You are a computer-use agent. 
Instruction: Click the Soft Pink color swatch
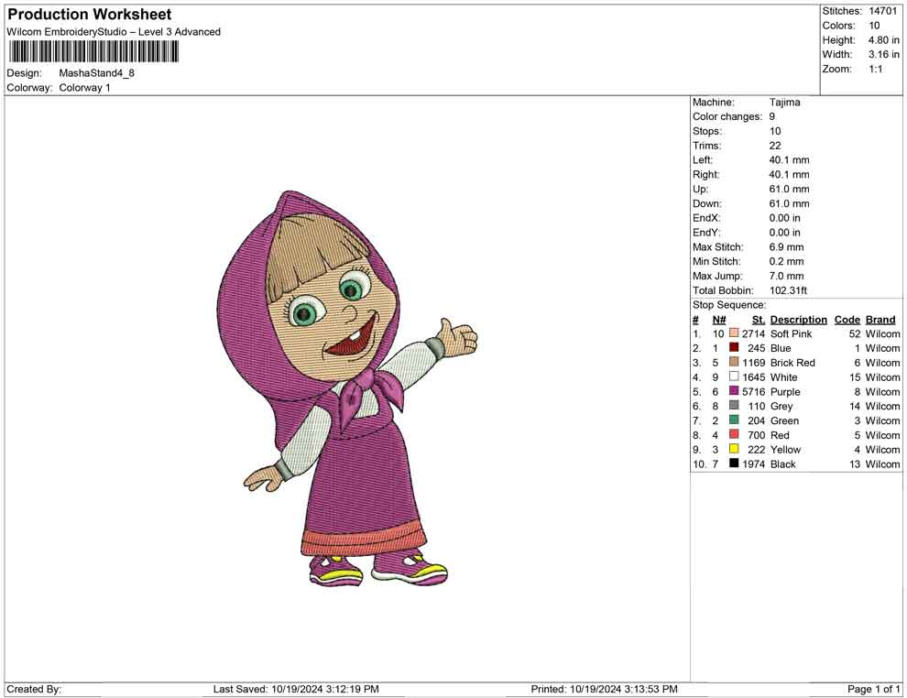[x=734, y=334]
